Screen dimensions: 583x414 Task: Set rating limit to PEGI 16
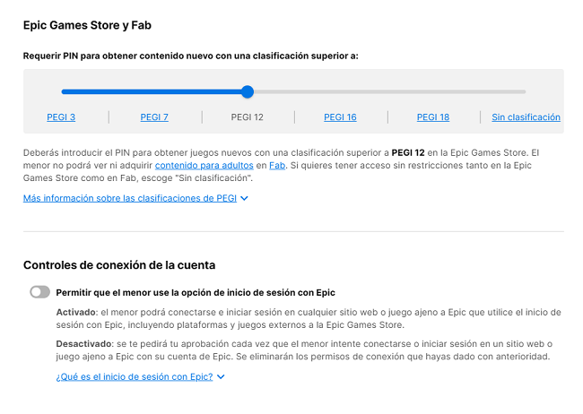pos(340,117)
